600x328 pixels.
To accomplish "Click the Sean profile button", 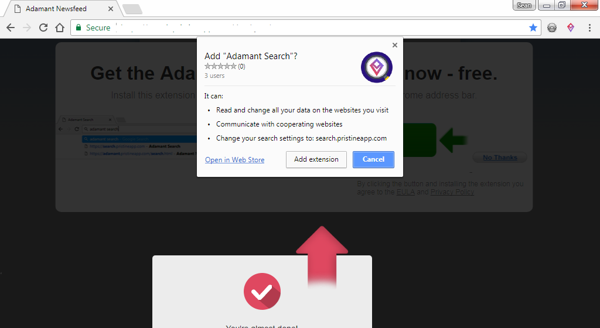I will click(x=524, y=5).
